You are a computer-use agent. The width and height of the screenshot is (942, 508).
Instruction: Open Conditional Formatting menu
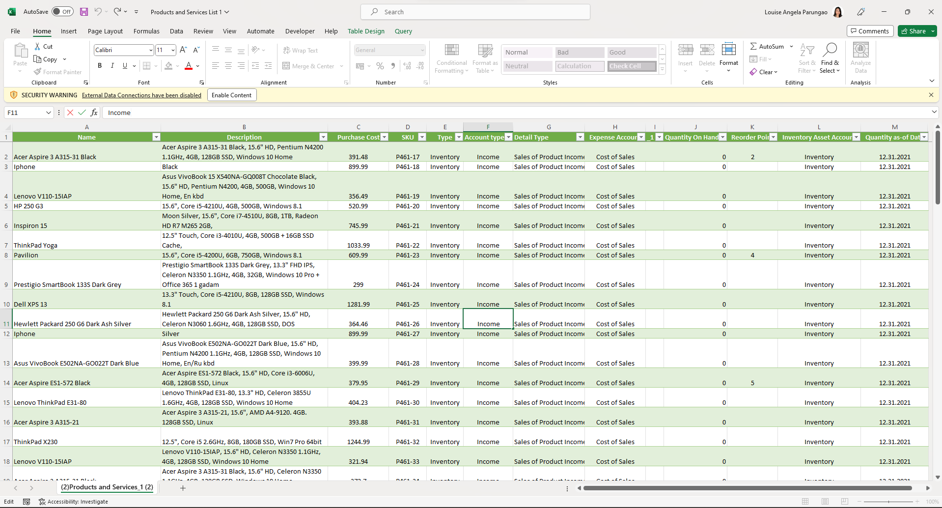tap(452, 58)
